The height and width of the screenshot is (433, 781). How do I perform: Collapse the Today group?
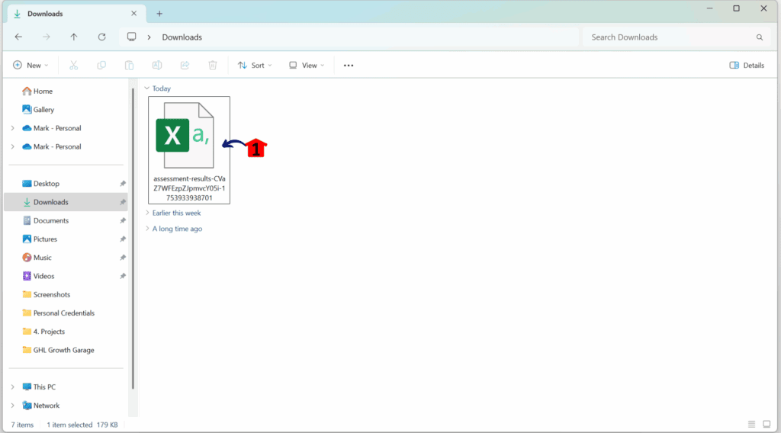click(147, 88)
